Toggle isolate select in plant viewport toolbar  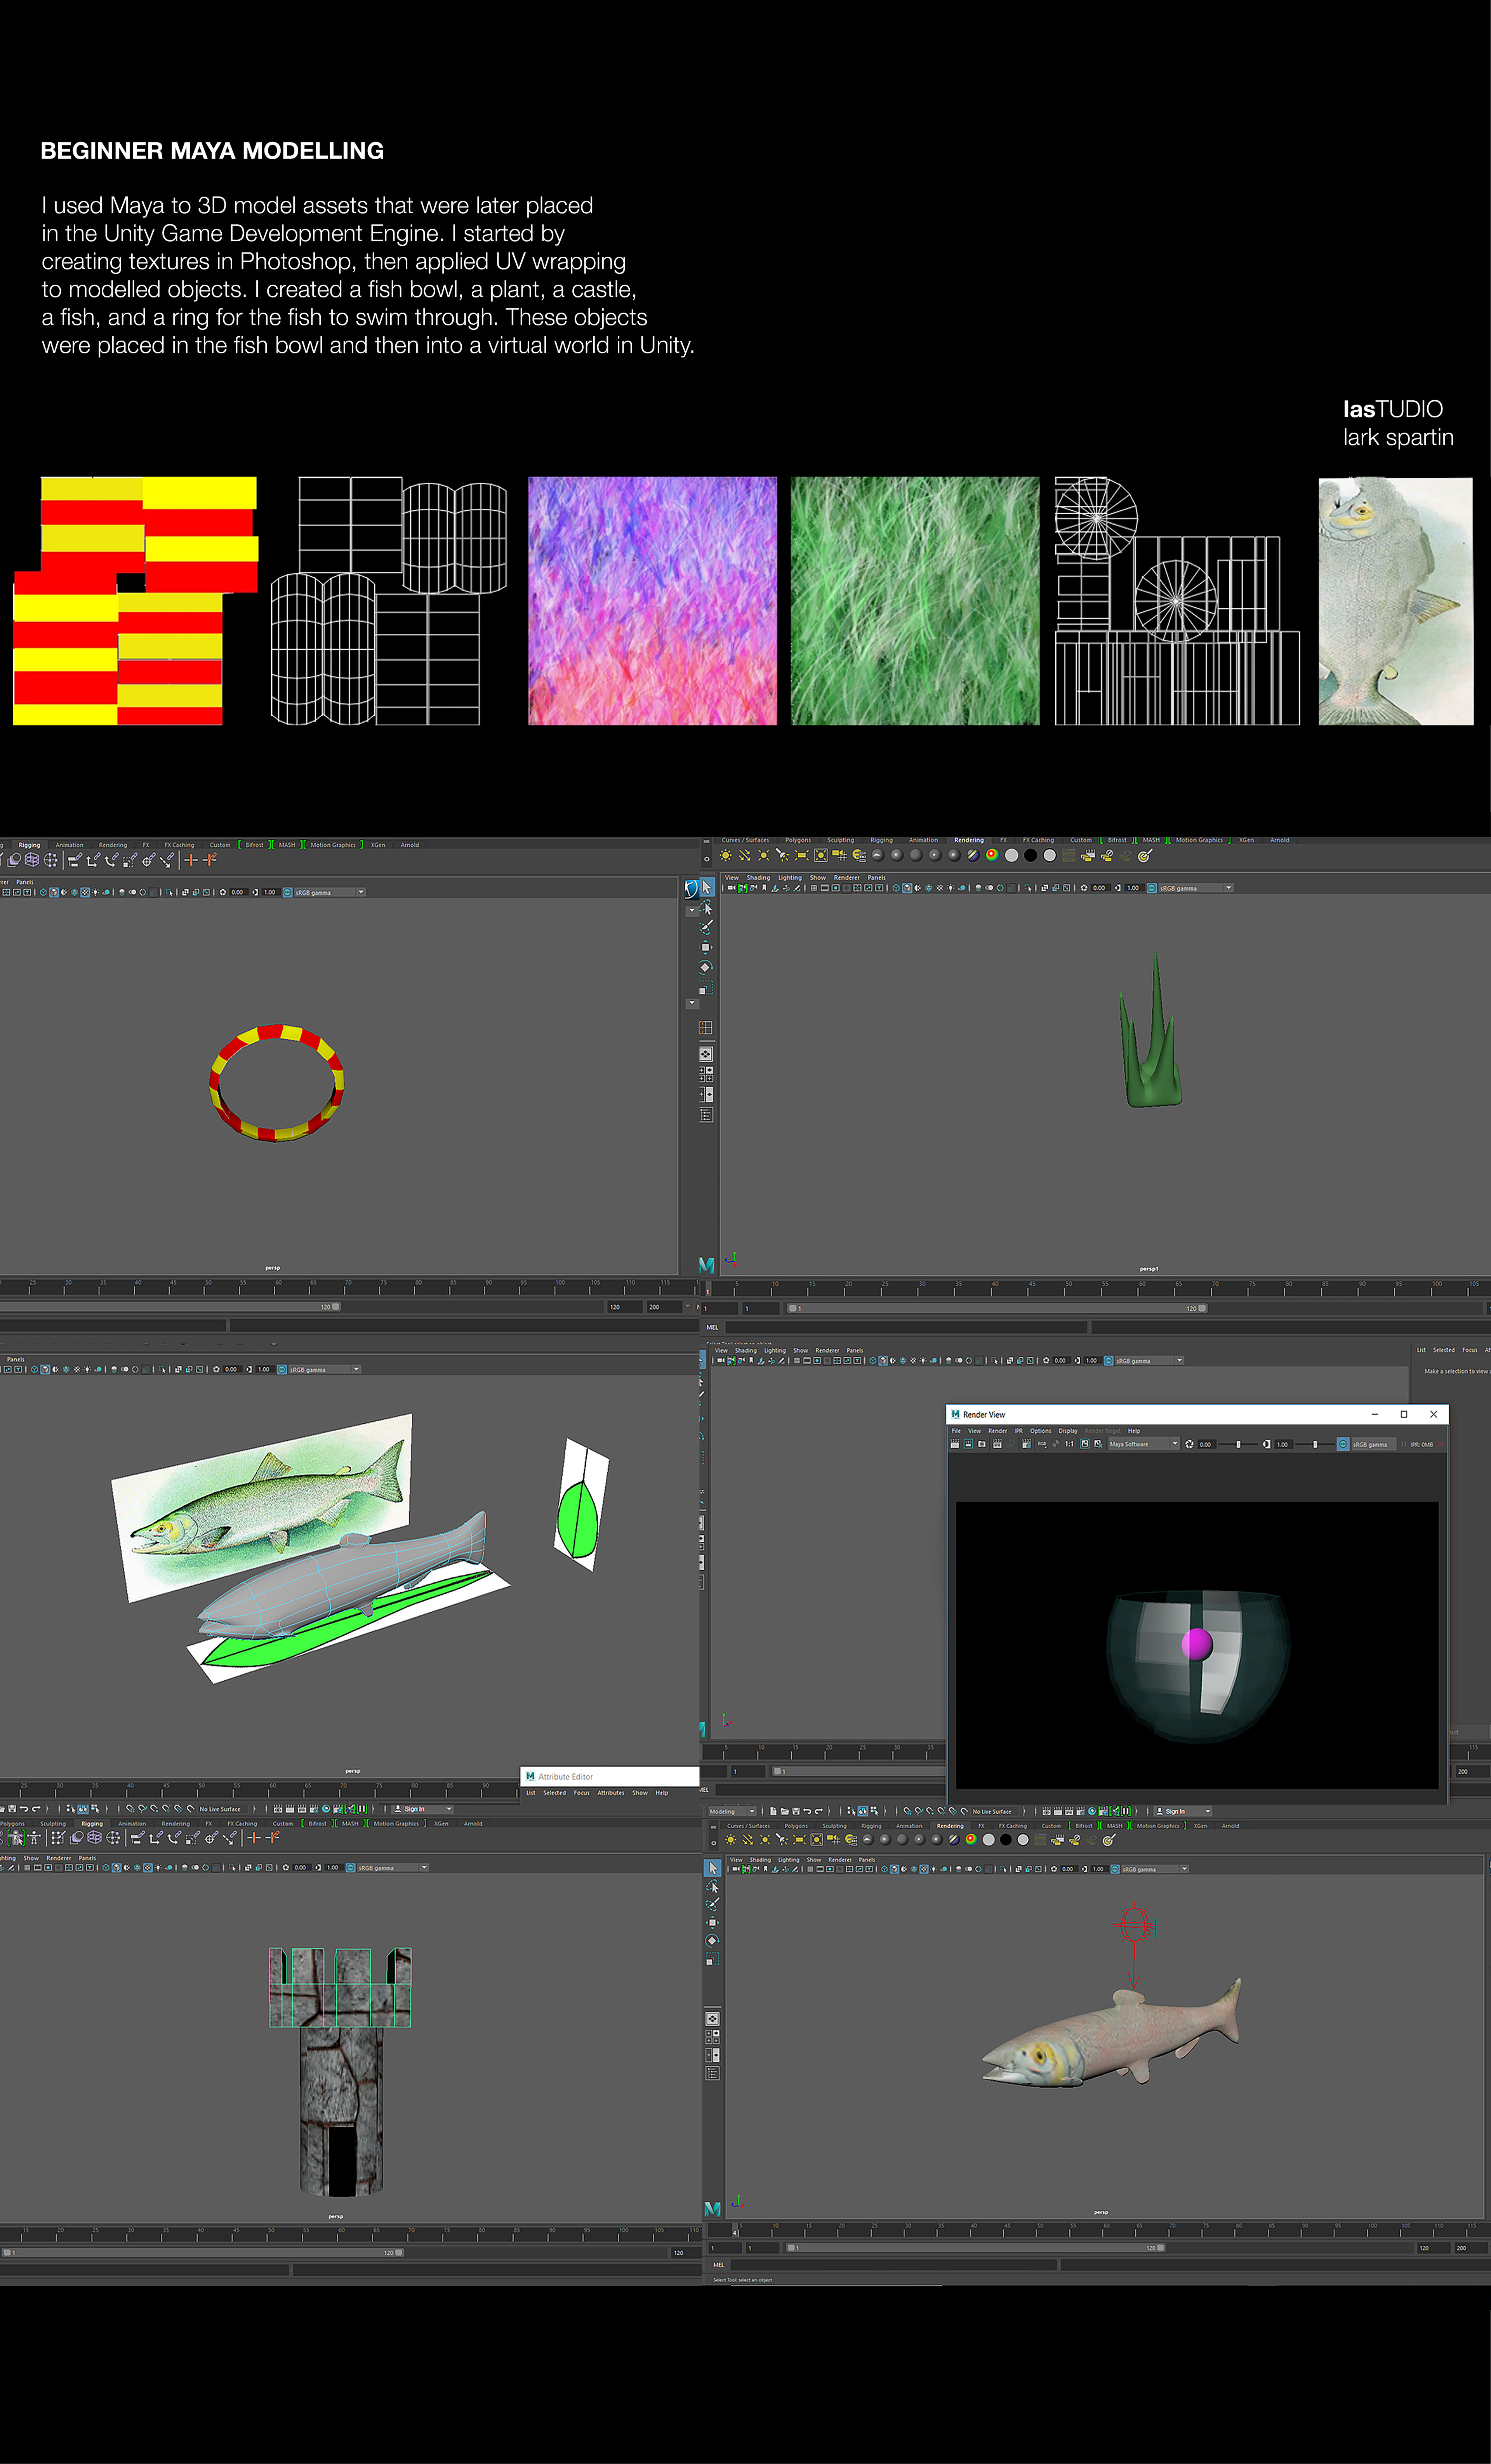point(1028,888)
